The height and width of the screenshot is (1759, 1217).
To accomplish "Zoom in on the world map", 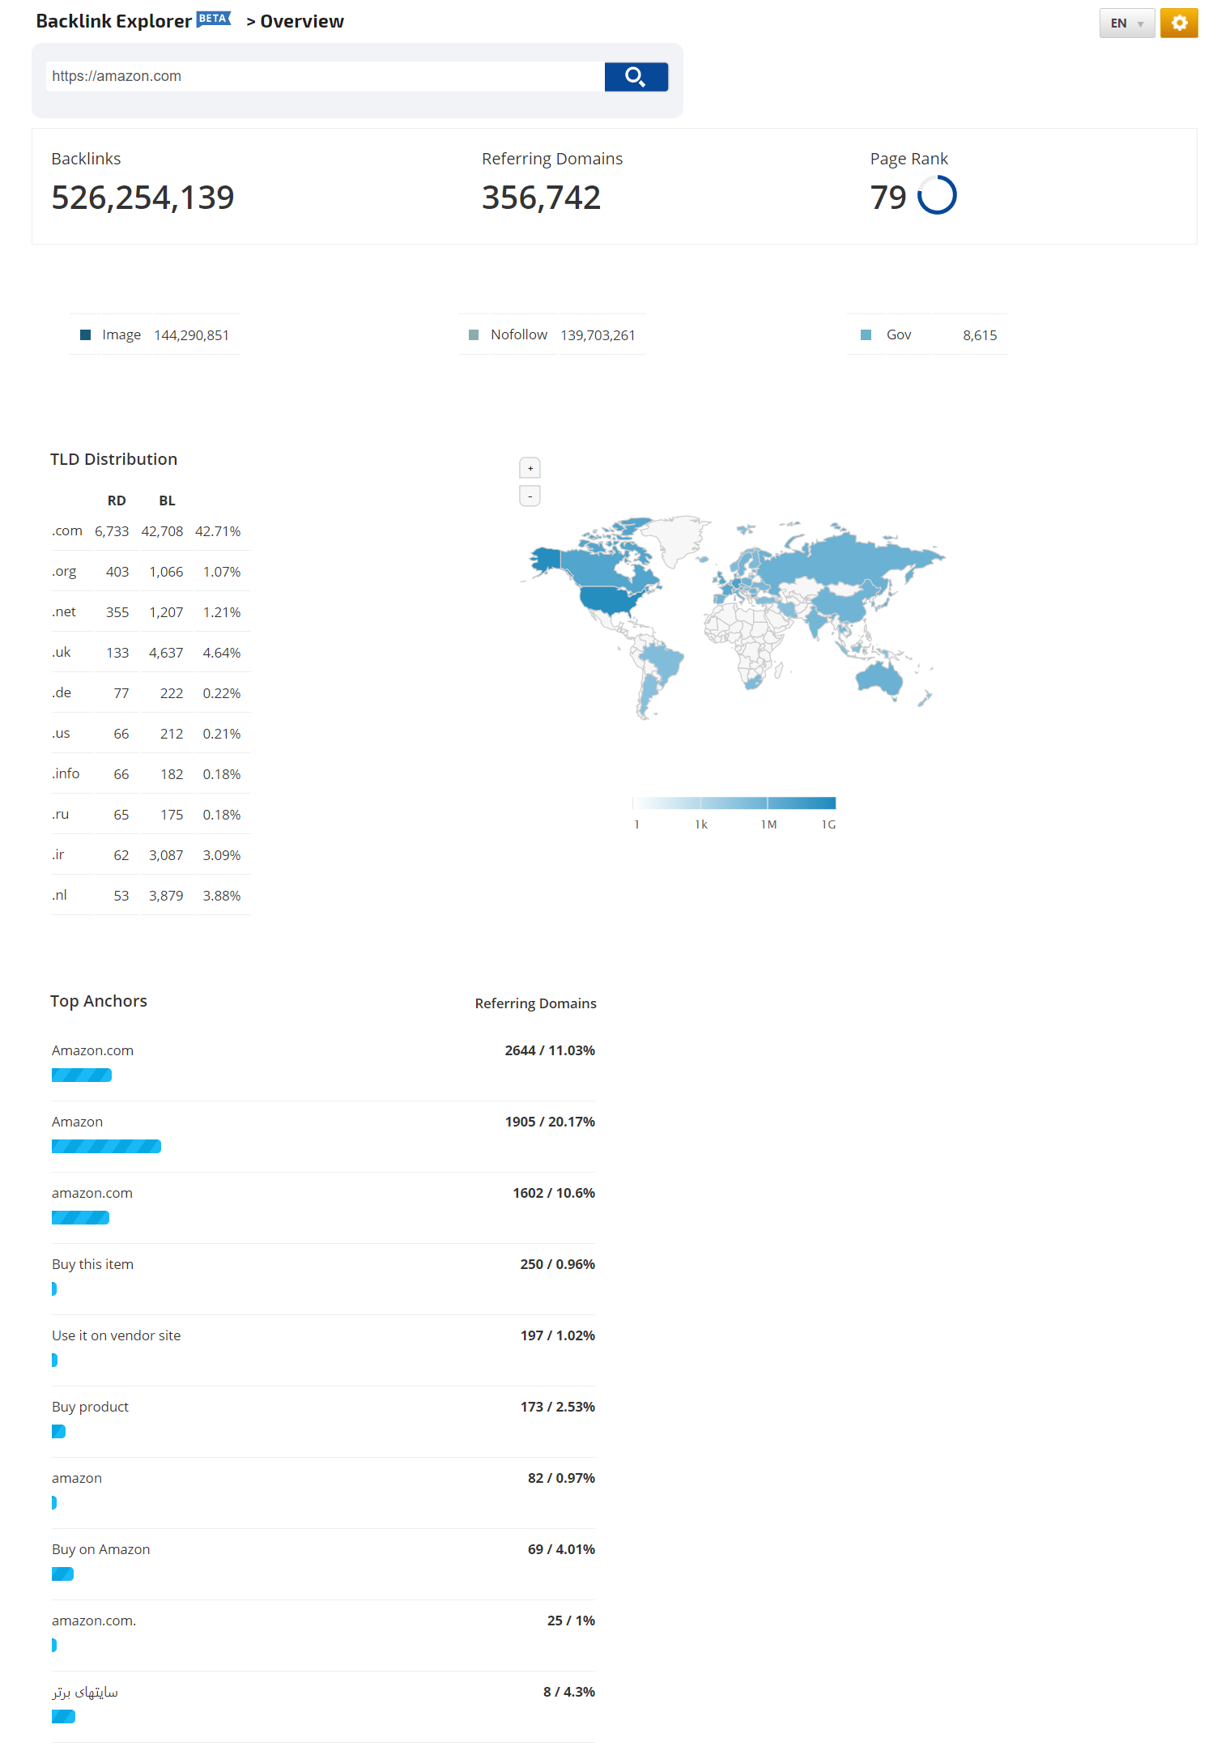I will pos(530,468).
